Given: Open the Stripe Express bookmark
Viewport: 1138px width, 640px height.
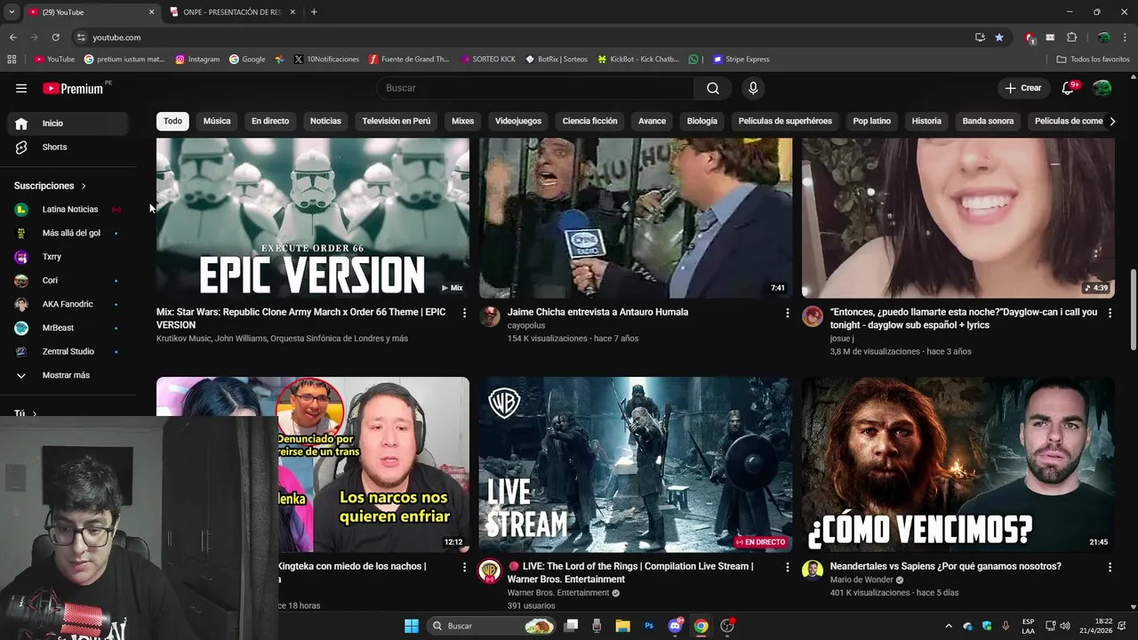Looking at the screenshot, I should (x=740, y=60).
